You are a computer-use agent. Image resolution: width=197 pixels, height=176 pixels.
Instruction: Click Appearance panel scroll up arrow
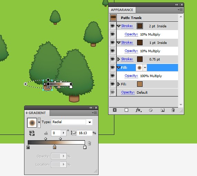181,17
